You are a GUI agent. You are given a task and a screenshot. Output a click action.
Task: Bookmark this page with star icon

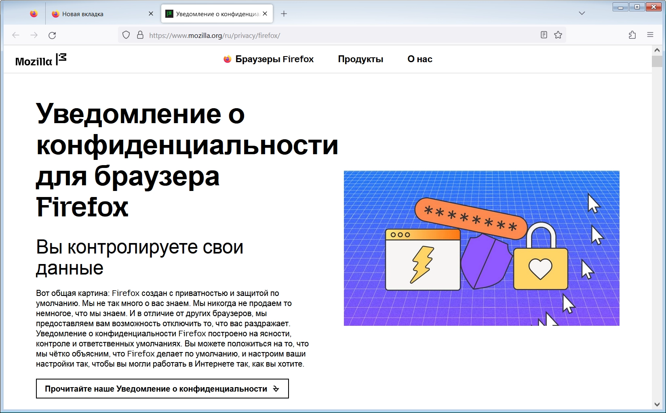pyautogui.click(x=558, y=35)
